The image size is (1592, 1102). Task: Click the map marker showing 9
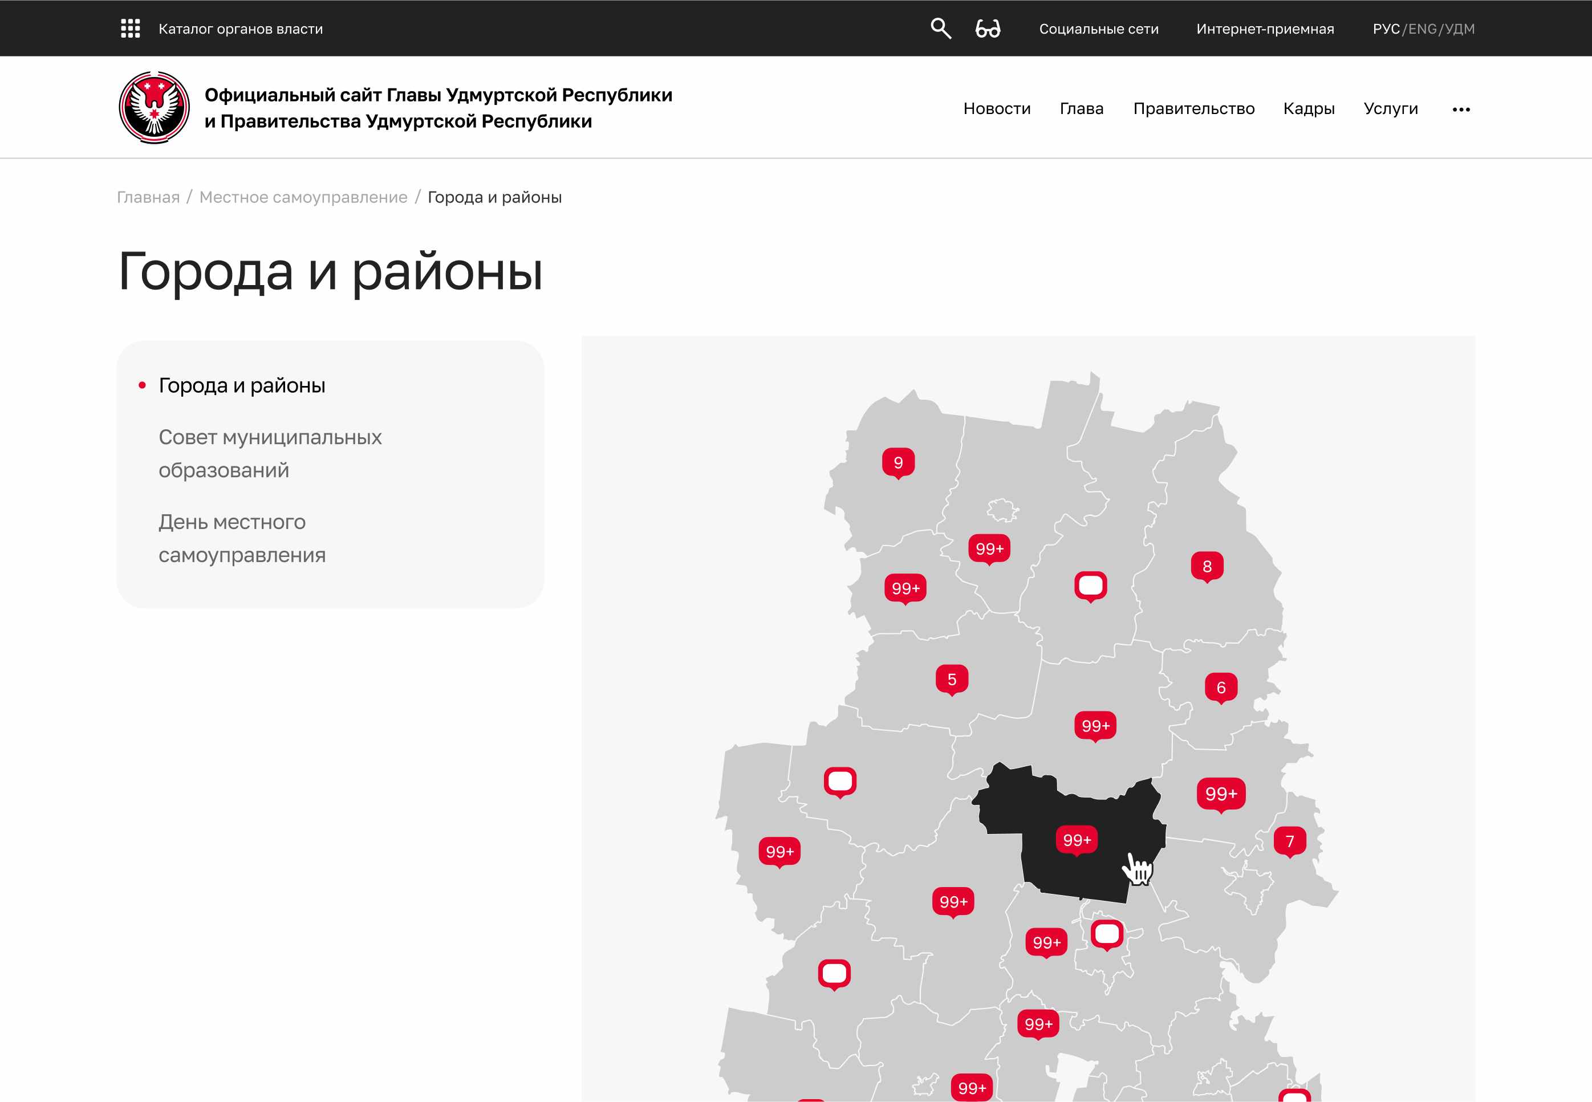click(x=898, y=462)
